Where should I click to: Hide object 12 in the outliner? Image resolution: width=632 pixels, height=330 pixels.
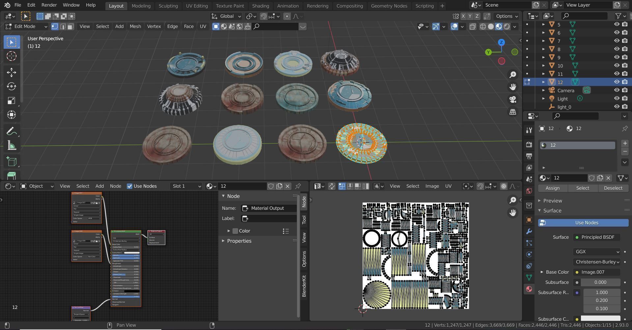(617, 82)
